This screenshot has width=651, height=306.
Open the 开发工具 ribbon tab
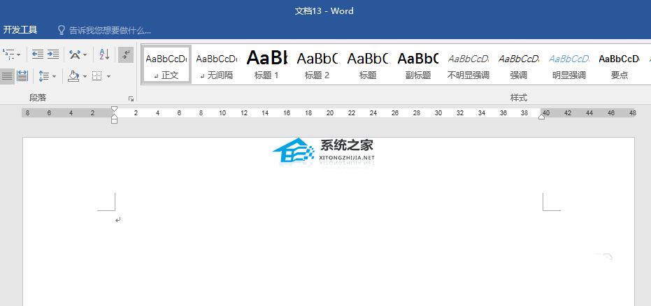20,30
